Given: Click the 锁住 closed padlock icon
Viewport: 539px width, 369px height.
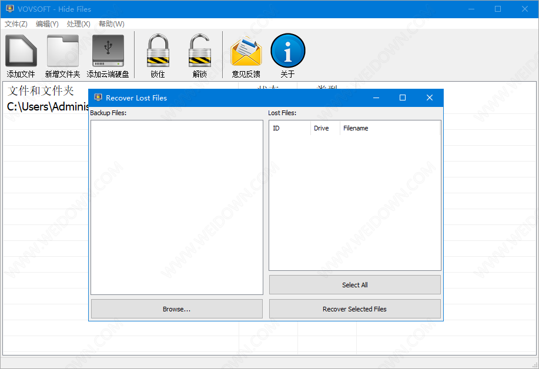Looking at the screenshot, I should tap(158, 50).
